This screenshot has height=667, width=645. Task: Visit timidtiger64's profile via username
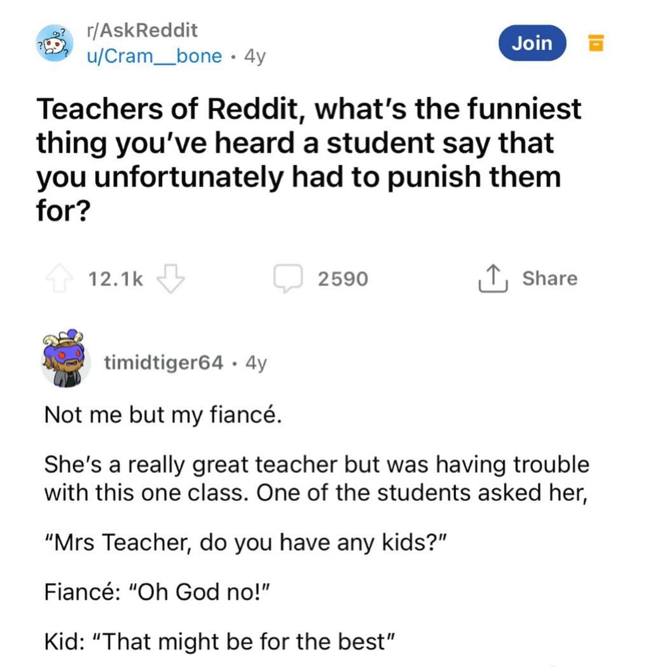(x=163, y=362)
